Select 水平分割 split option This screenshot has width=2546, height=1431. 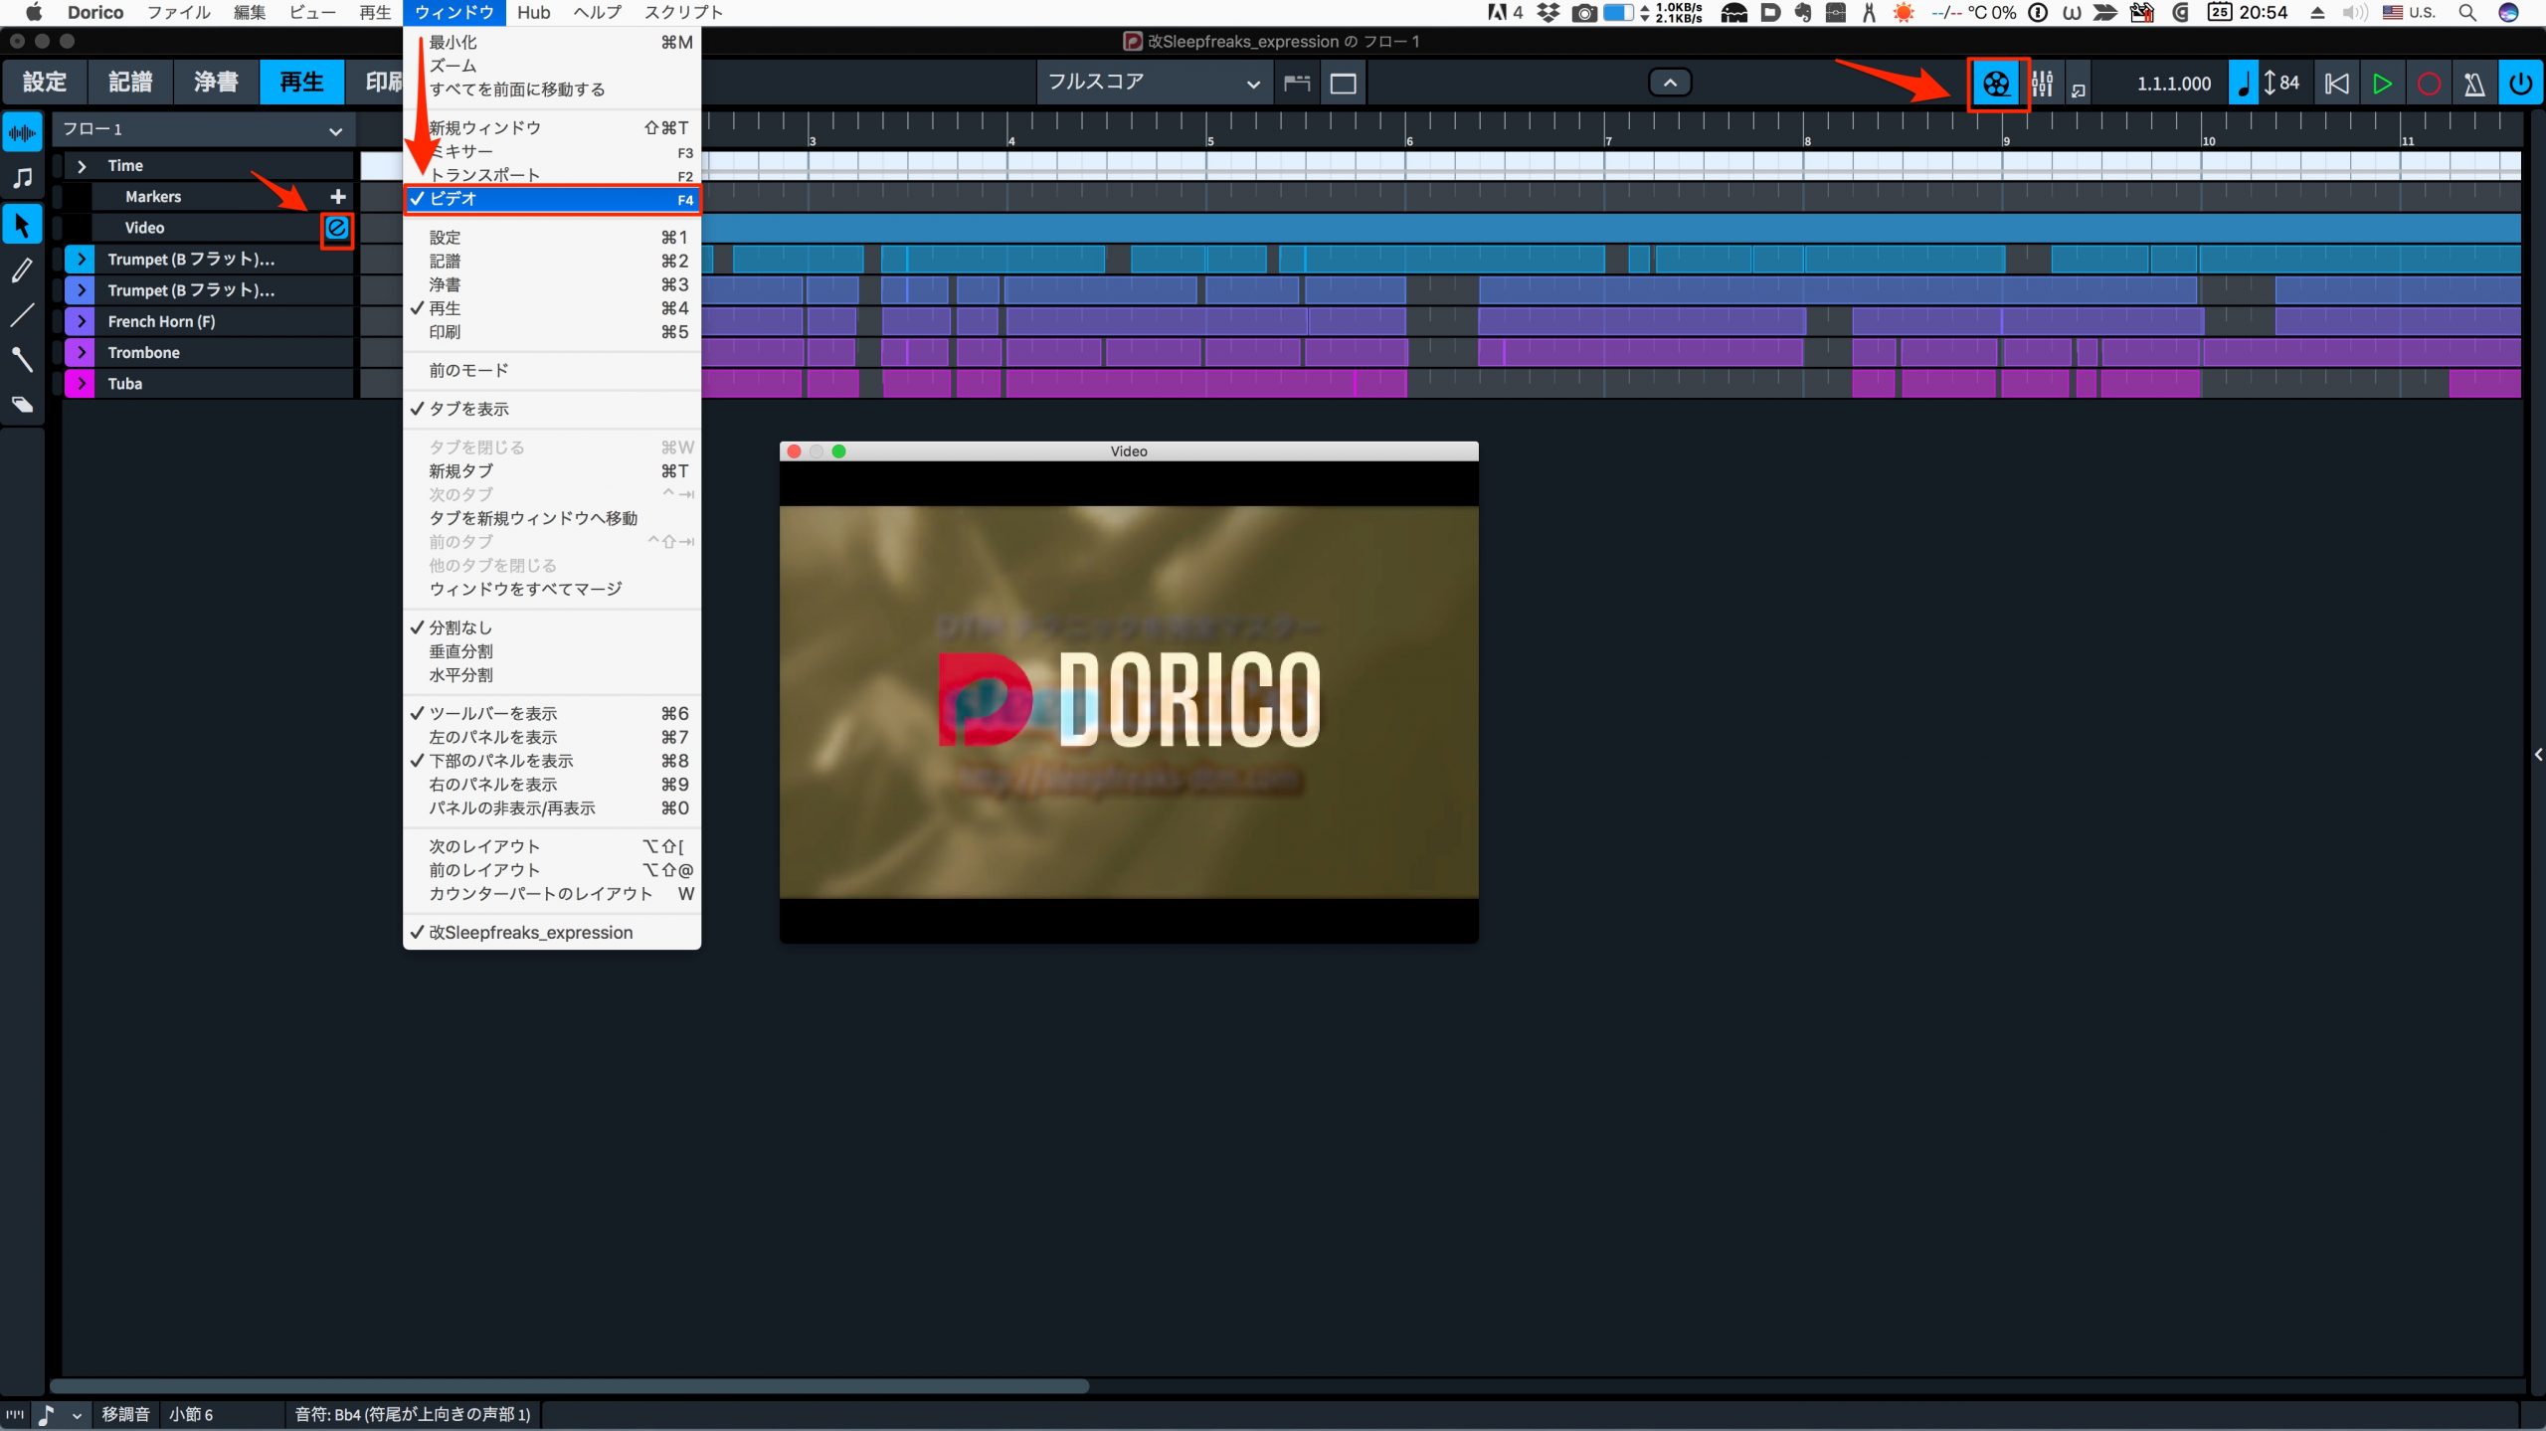pyautogui.click(x=552, y=675)
